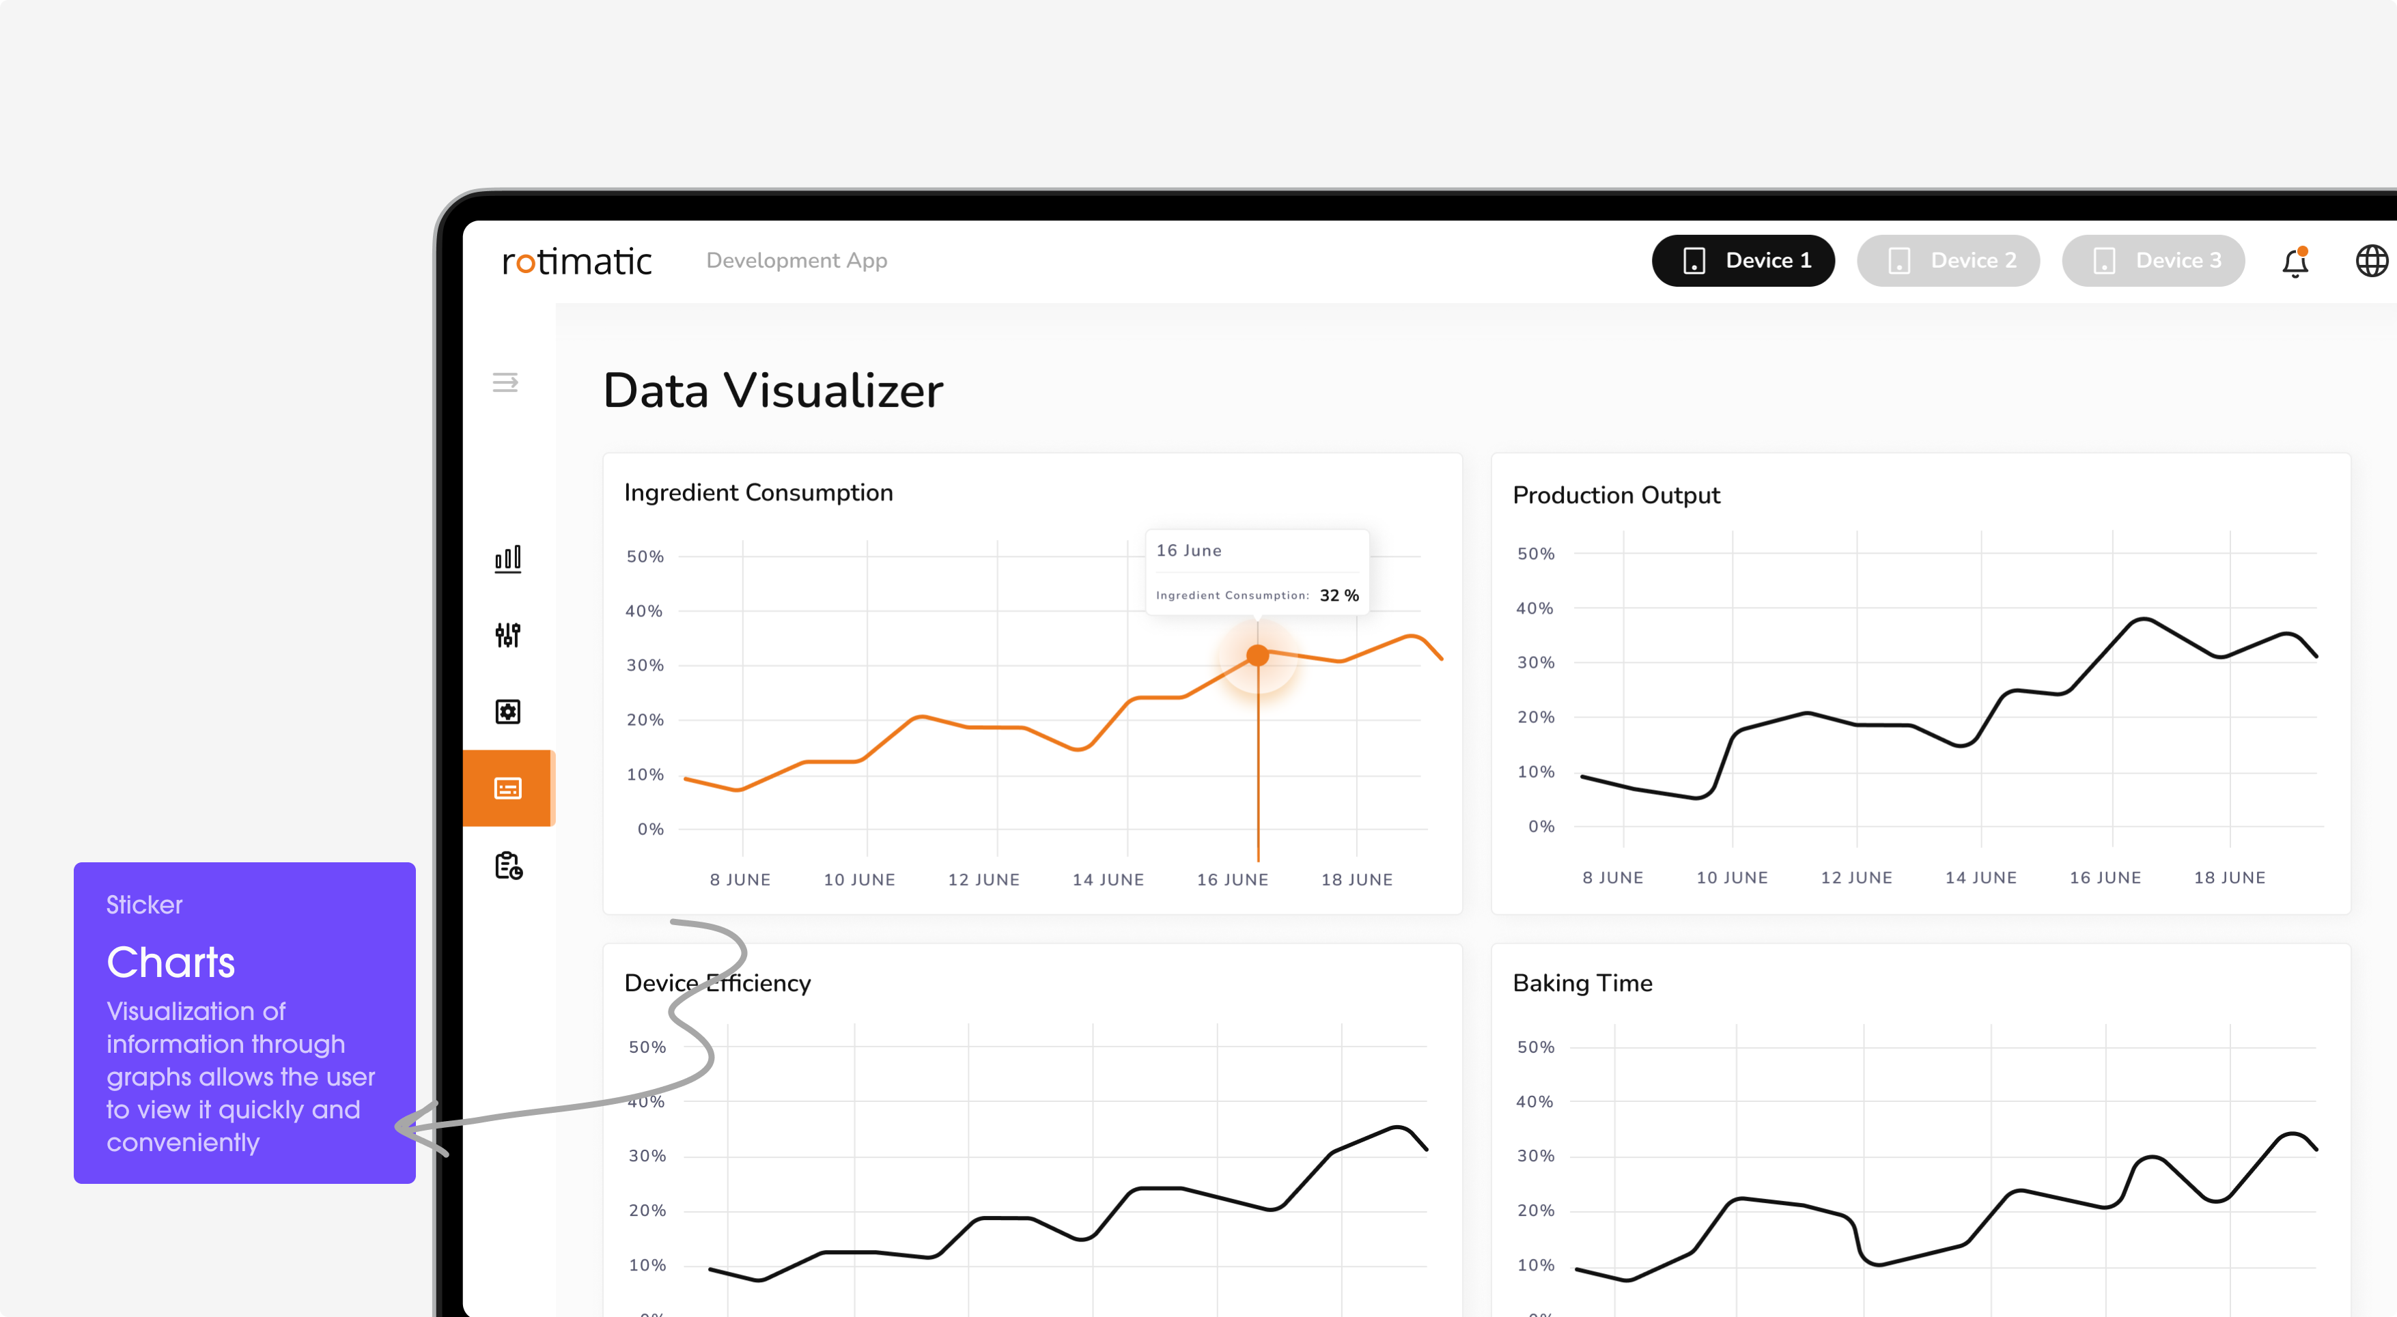
Task: Click 16 JUNE label on Production Output chart
Action: tap(2105, 878)
